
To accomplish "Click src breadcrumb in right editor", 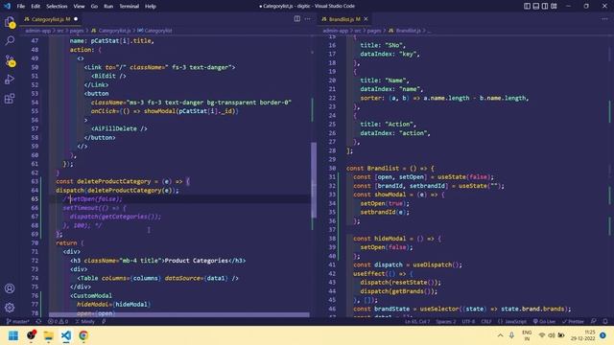I will (x=358, y=31).
